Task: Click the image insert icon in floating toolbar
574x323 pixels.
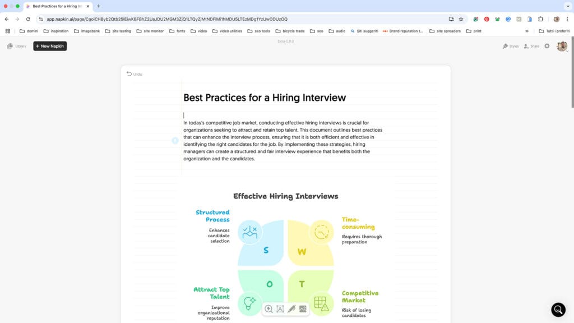Action: [x=303, y=309]
